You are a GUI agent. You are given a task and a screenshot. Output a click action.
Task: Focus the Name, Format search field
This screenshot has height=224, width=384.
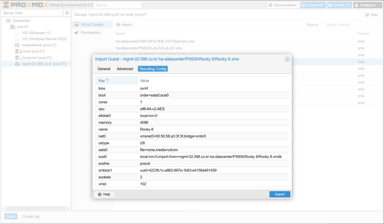[x=342, y=25]
